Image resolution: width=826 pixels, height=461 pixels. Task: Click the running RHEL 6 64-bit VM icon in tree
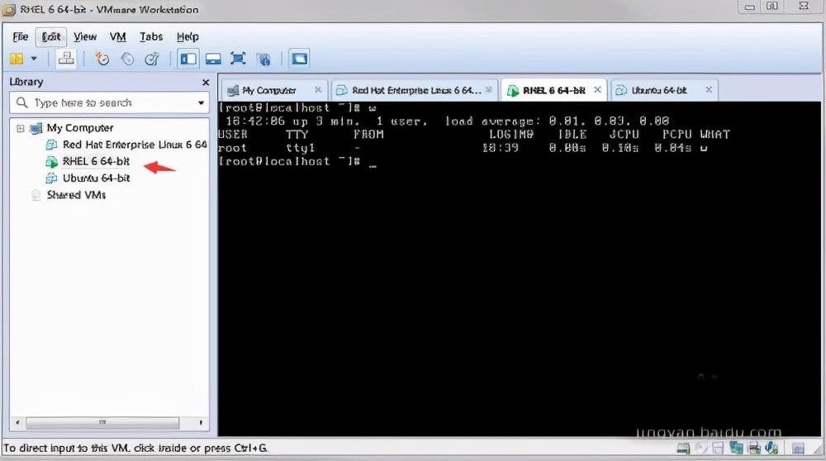click(51, 162)
